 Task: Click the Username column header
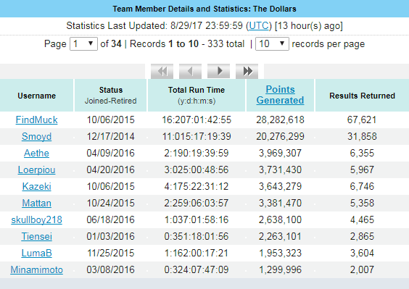[x=36, y=96]
